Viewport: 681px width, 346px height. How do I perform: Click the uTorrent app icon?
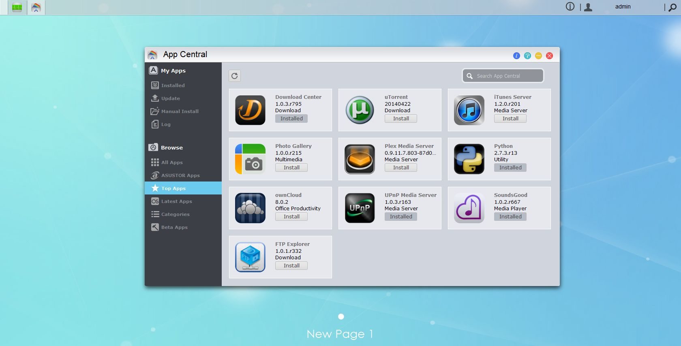pos(360,110)
